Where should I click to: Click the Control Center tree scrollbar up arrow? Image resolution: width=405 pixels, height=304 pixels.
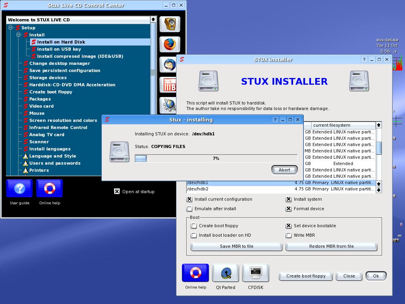pos(153,19)
